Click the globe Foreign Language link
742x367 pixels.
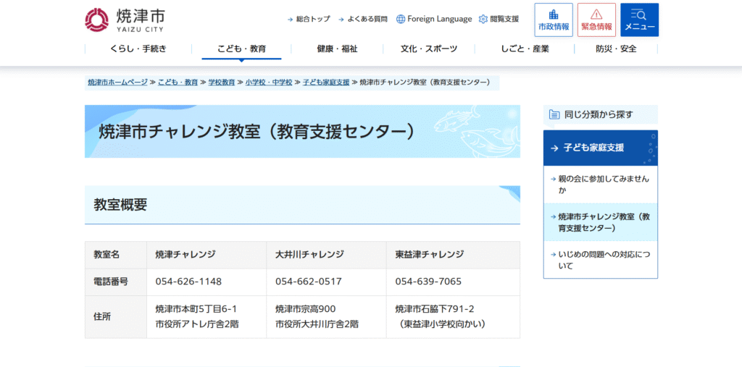tap(434, 19)
